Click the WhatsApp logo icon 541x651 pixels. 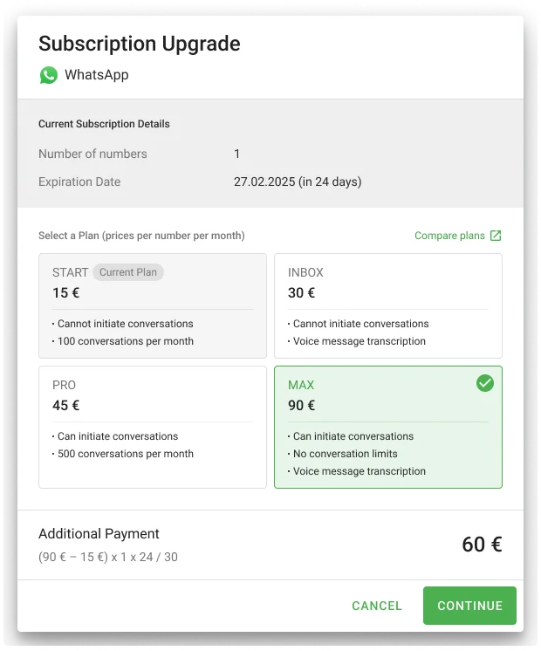(x=48, y=75)
